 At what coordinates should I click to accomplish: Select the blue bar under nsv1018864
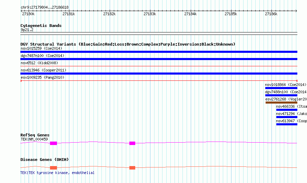pos(281,88)
